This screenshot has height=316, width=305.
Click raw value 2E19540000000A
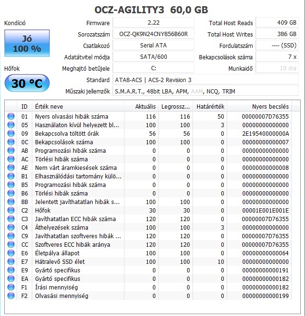[x=266, y=134]
